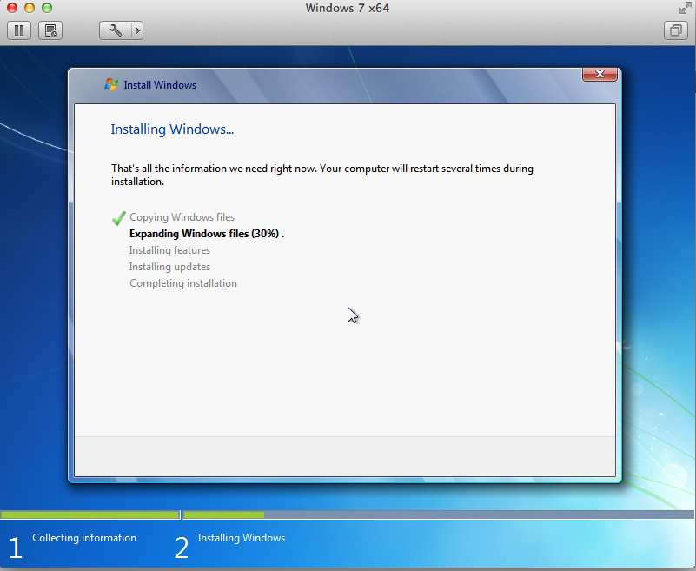Screen dimensions: 696x571
Task: Click 'Installing Windows' stage label at bottom
Action: [242, 538]
